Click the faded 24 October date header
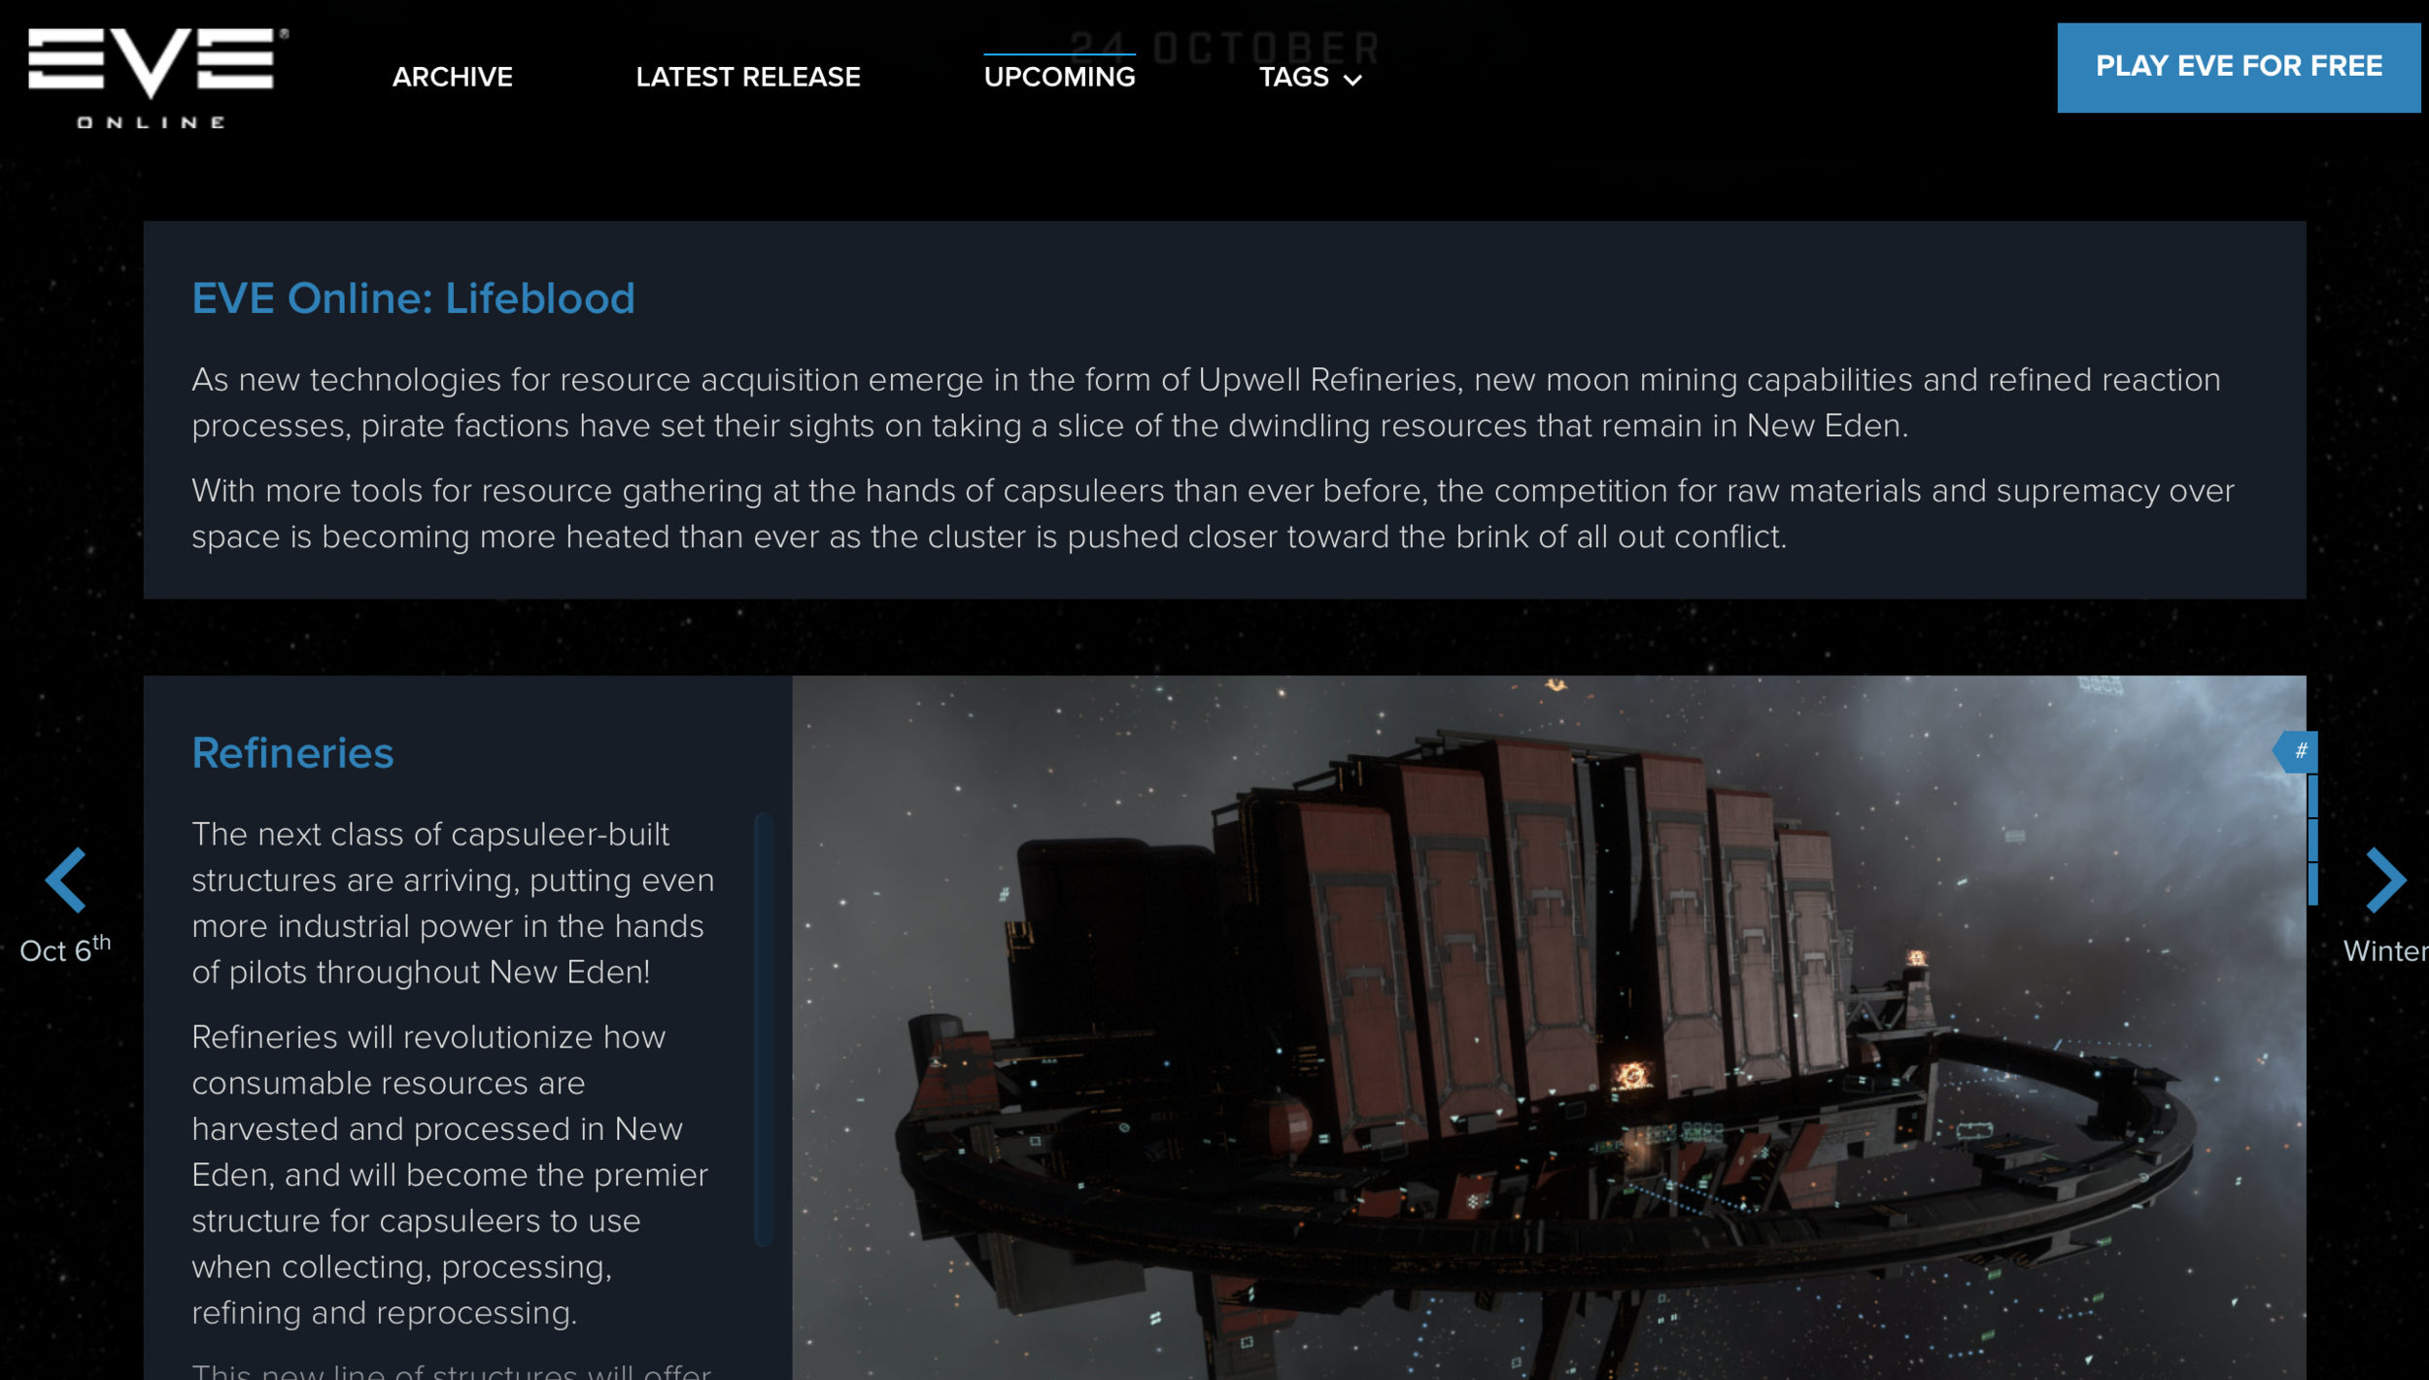The image size is (2429, 1380). click(x=1224, y=46)
